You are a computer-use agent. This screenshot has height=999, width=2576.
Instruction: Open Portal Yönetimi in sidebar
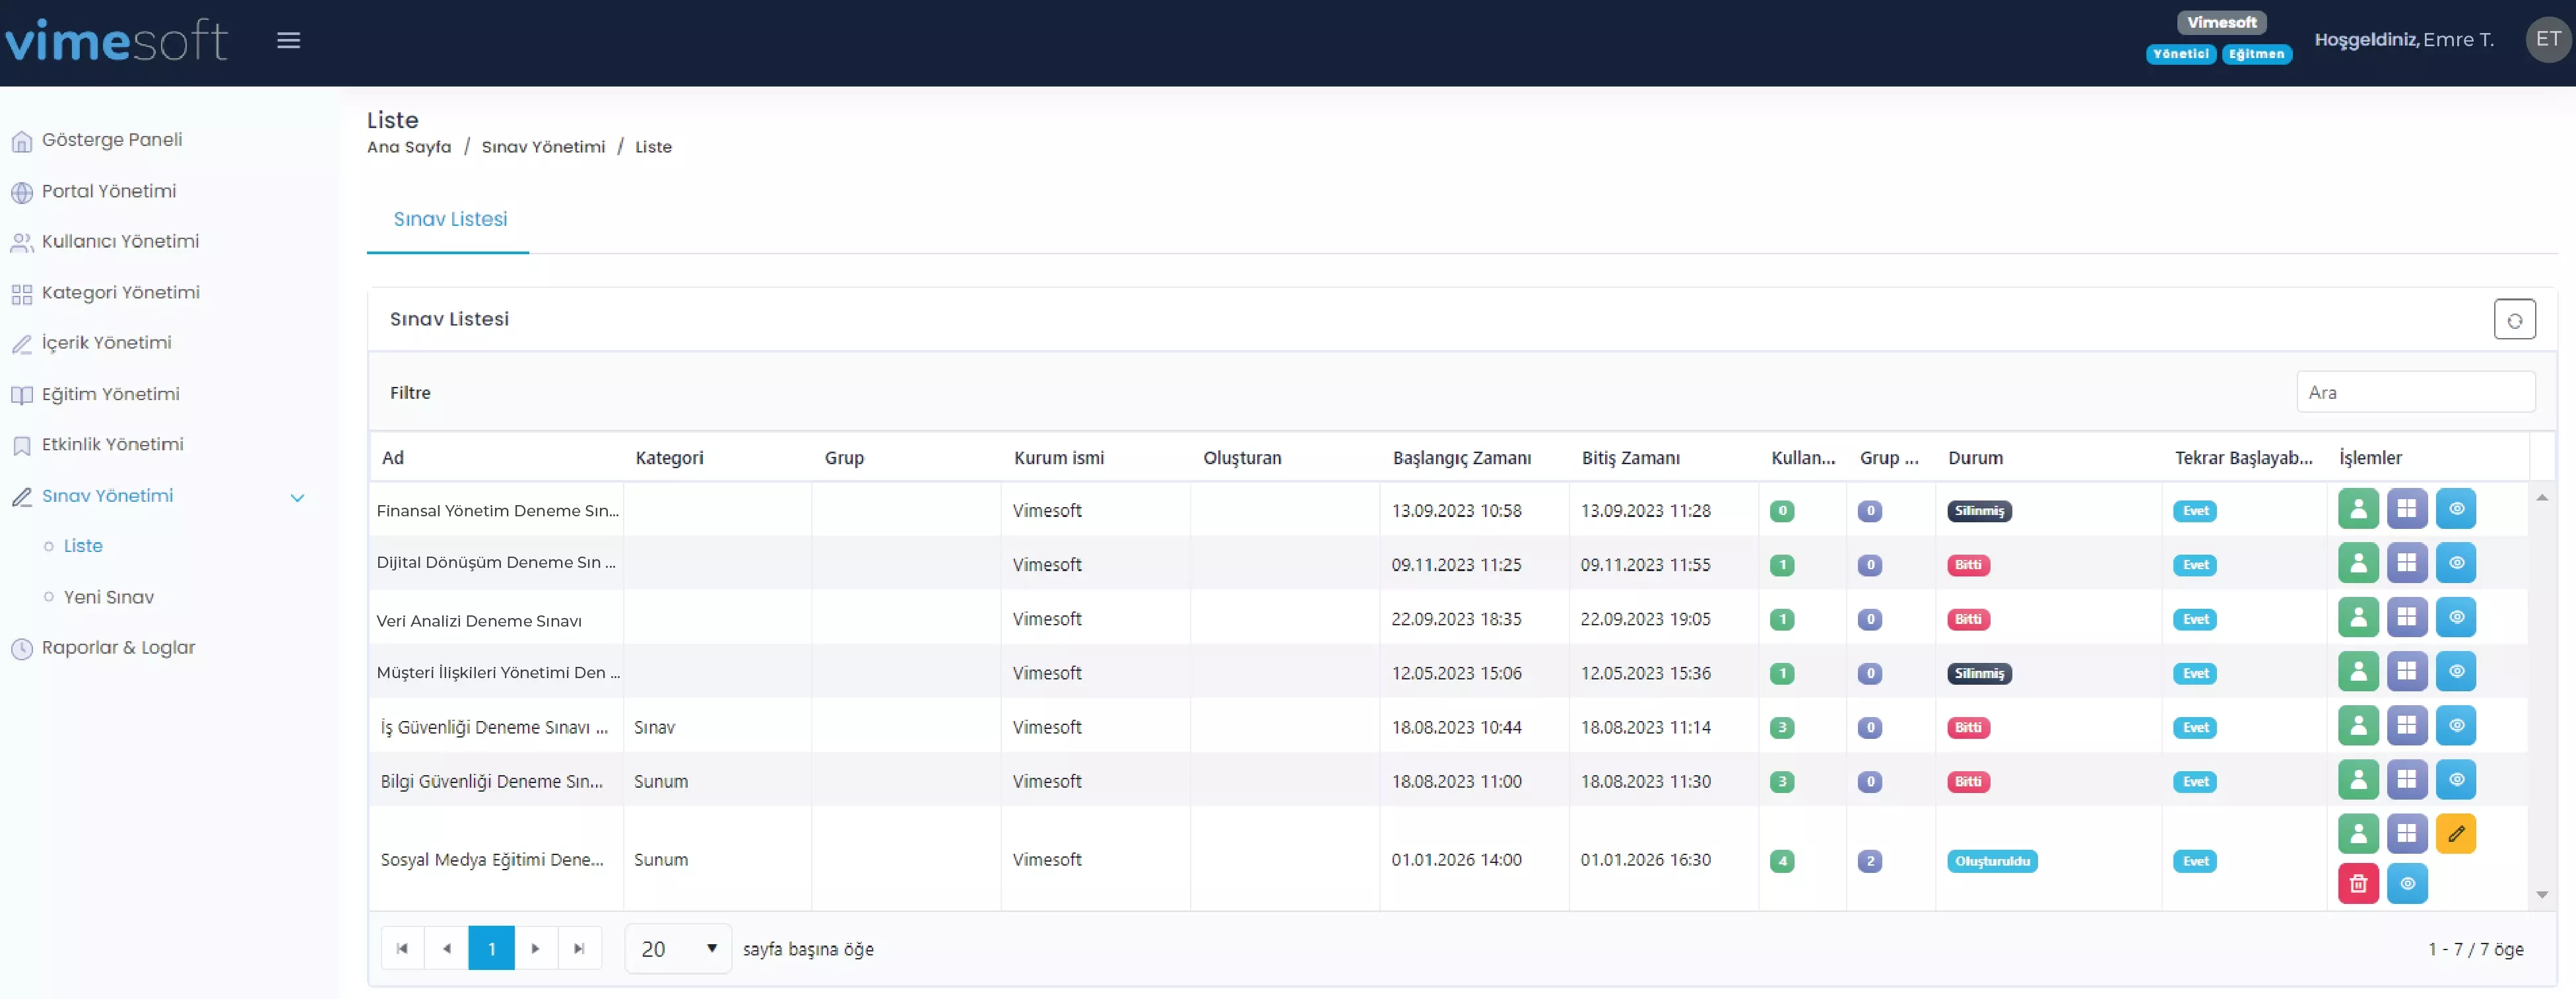(108, 191)
